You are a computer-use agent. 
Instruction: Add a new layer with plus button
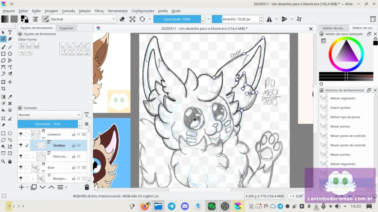[x=21, y=187]
